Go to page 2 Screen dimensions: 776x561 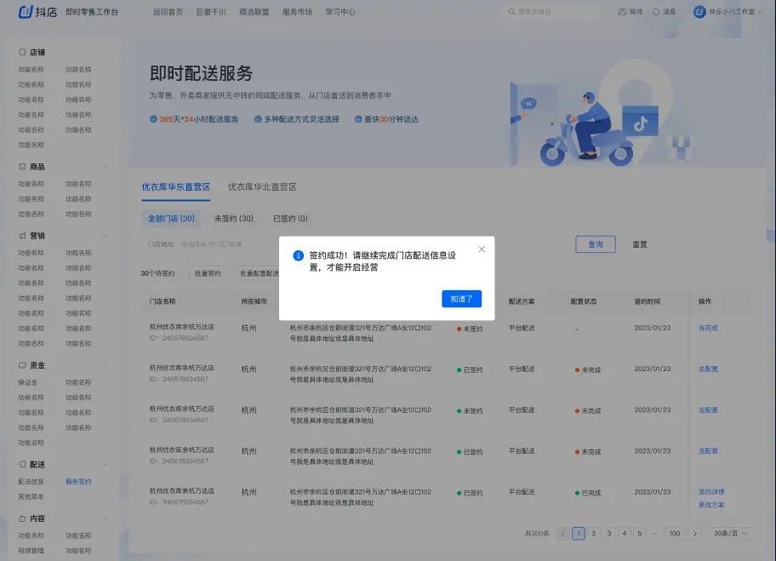[x=593, y=533]
